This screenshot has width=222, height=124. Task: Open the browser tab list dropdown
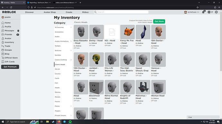click(x=199, y=3)
